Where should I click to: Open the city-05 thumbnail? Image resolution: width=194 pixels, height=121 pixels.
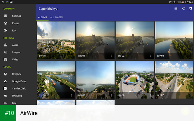tap(95, 80)
